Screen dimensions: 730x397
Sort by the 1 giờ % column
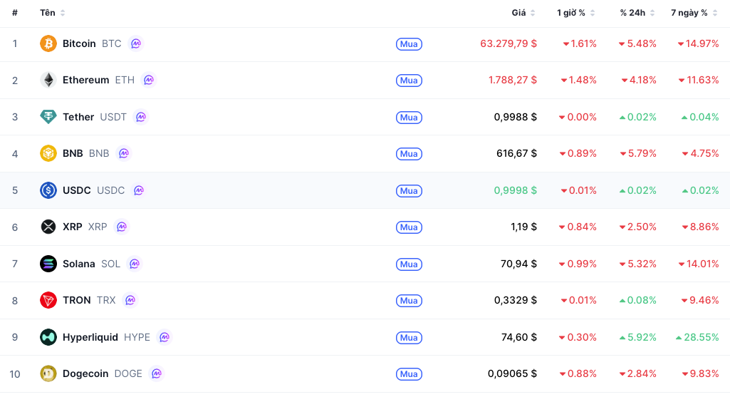[x=576, y=13]
